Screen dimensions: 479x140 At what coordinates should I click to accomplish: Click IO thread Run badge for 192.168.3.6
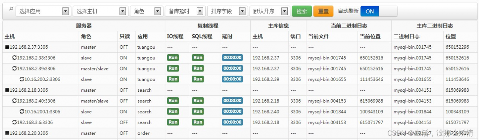click(x=173, y=122)
